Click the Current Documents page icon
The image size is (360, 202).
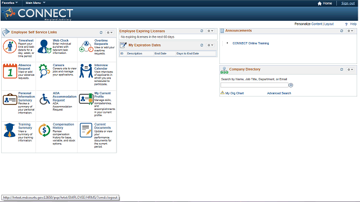(x=86, y=130)
